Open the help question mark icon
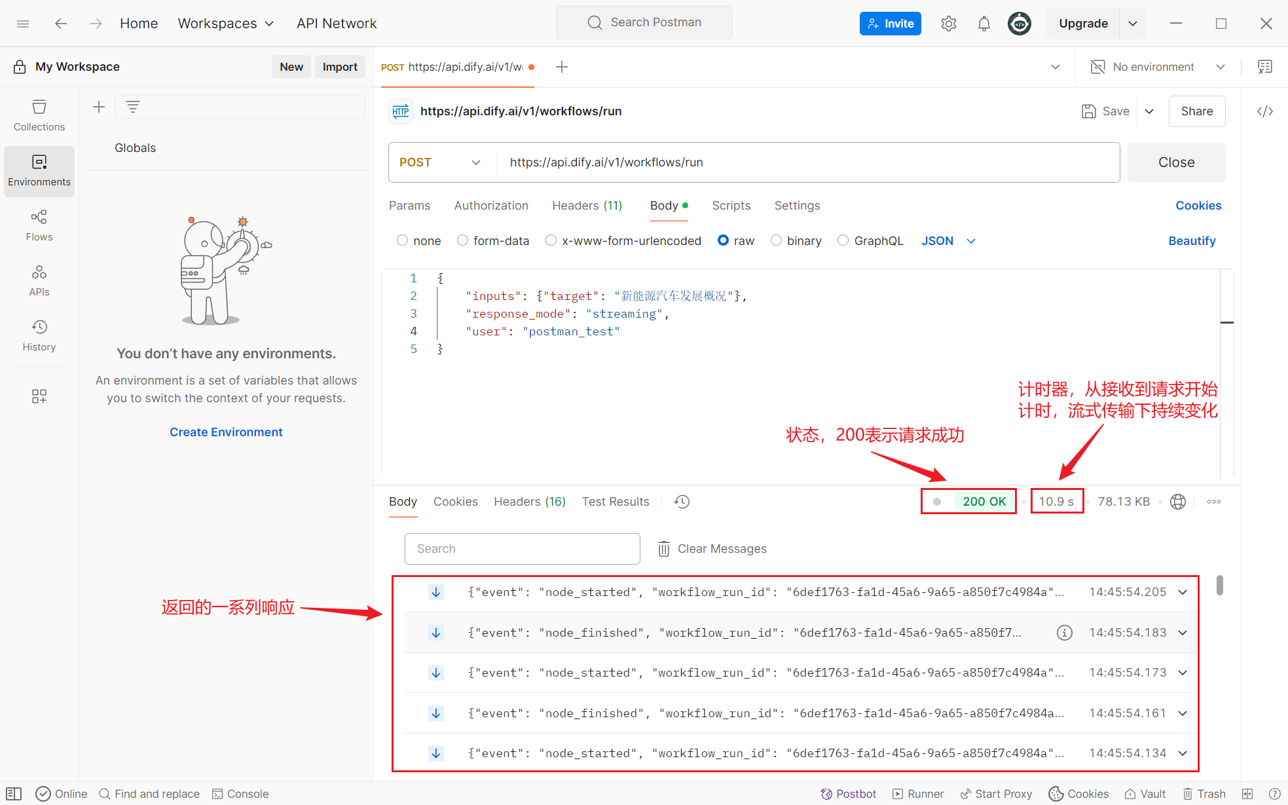This screenshot has width=1288, height=805. pos(1274,794)
